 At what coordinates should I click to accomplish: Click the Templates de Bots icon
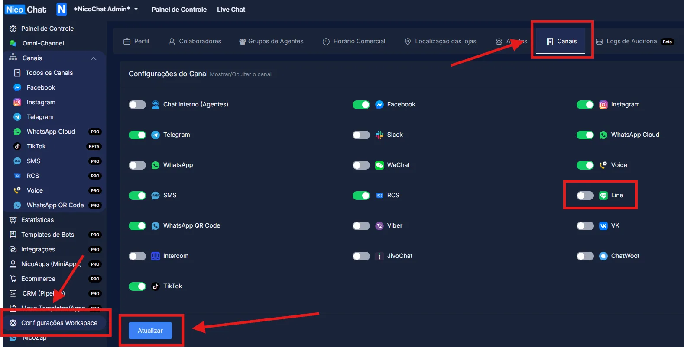coord(13,235)
